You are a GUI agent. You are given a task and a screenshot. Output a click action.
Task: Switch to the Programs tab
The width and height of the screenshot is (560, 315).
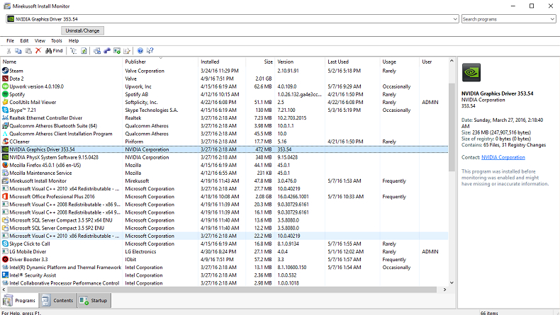20,300
